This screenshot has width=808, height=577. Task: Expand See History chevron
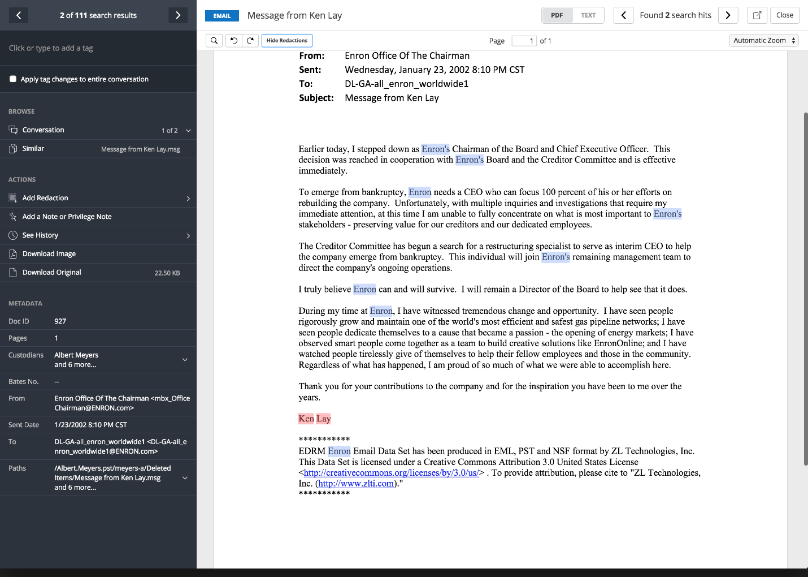(x=188, y=236)
